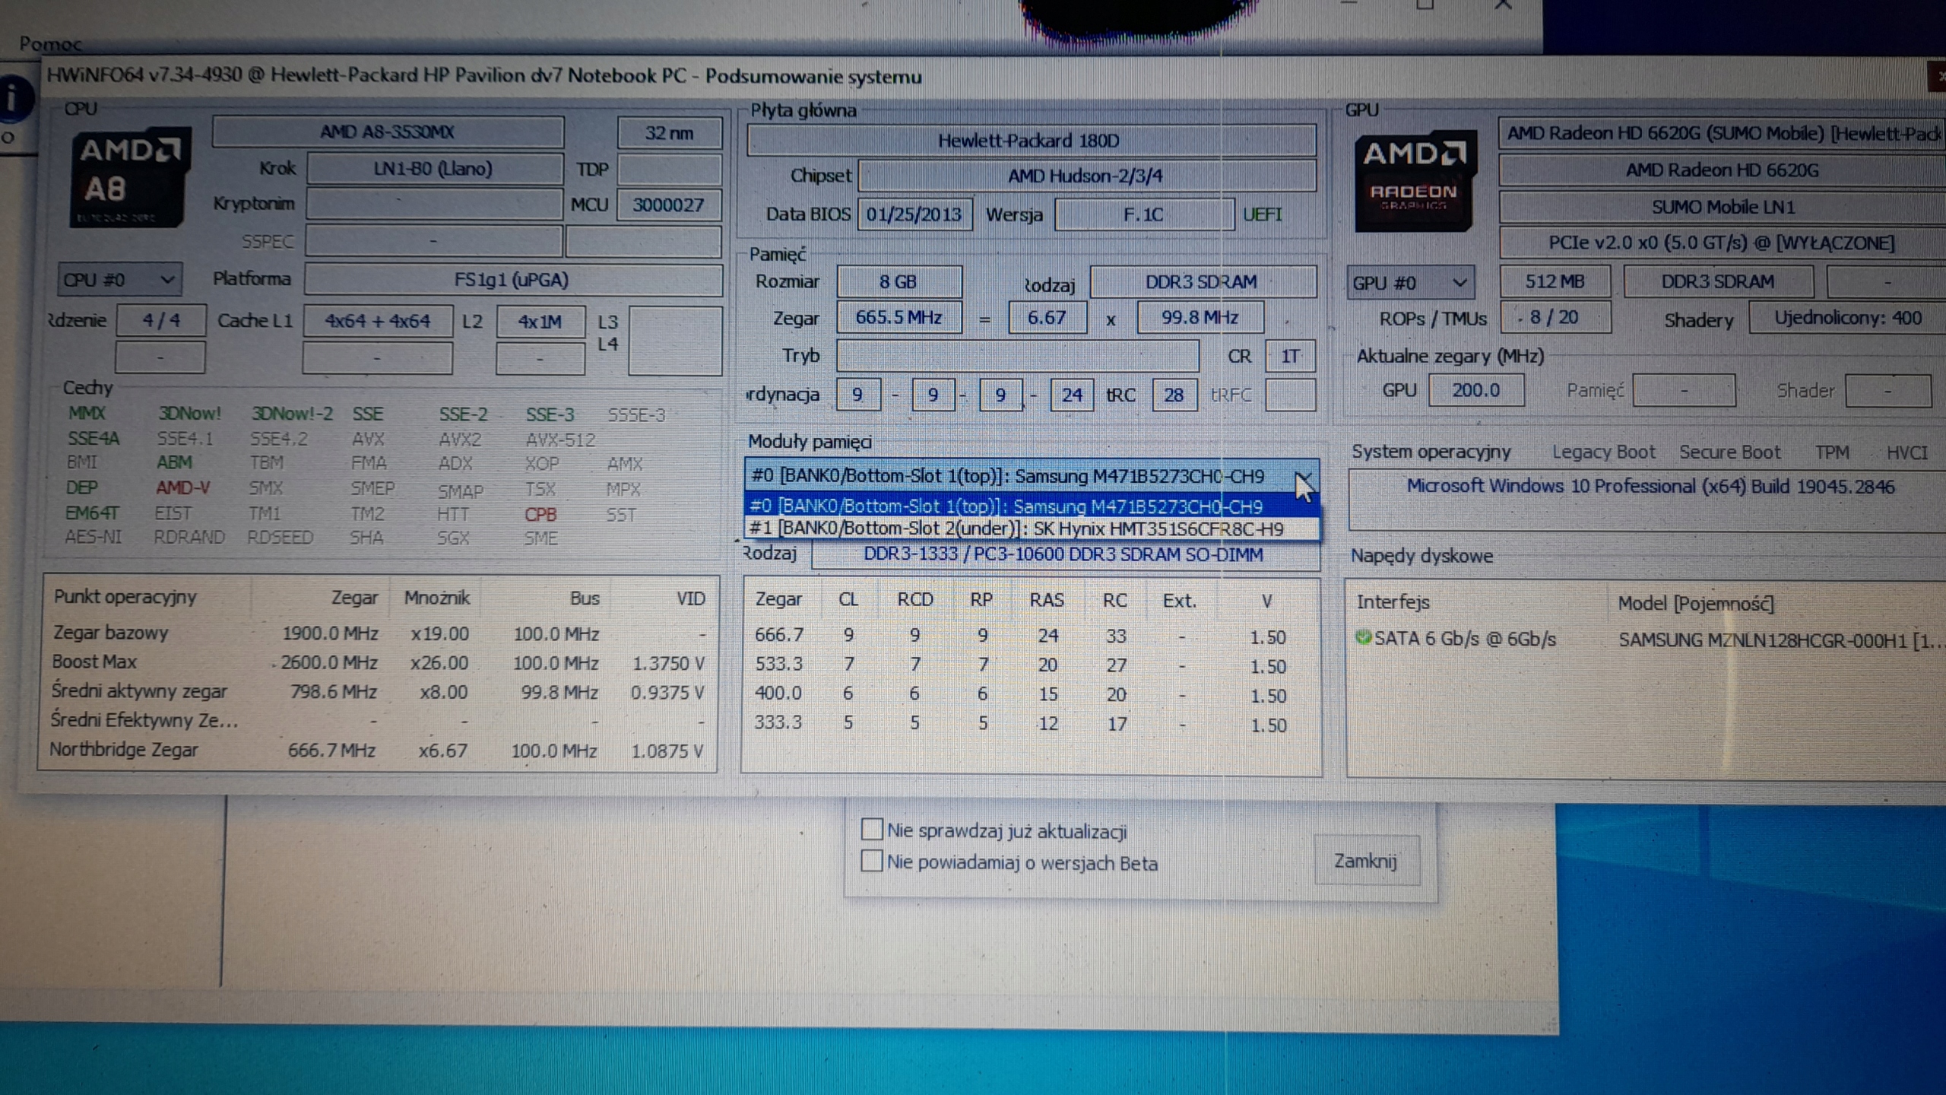Viewport: 1946px width, 1095px height.
Task: Select module #1 SK Hynix HMT351S6CFR8C-H9
Action: tap(1031, 528)
